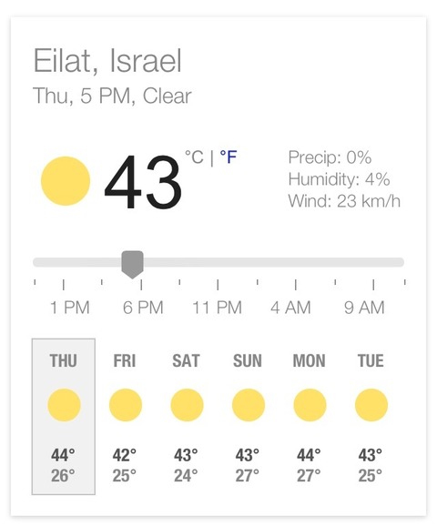The width and height of the screenshot is (437, 526).
Task: Jump timeline to the 11 PM mark
Action: 218,308
